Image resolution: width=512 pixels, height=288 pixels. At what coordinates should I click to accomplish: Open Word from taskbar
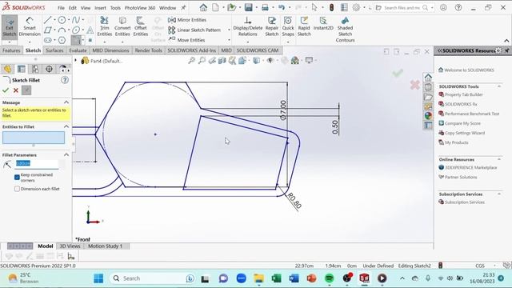pyautogui.click(x=294, y=278)
